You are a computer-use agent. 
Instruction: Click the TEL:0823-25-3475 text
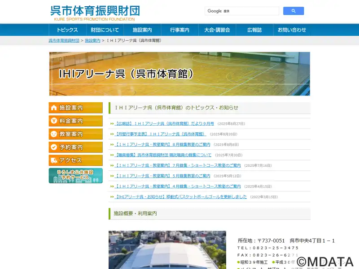coord(268,248)
